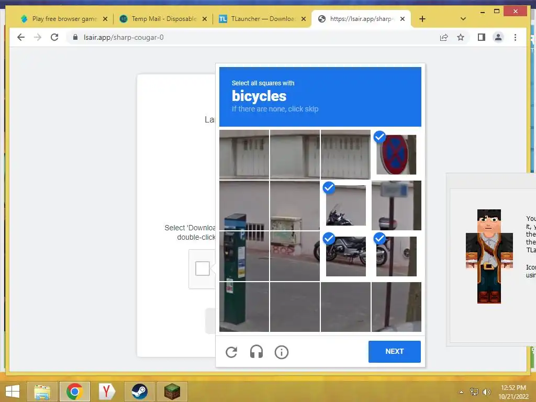
Task: Bookmark this page with the star
Action: [461, 37]
